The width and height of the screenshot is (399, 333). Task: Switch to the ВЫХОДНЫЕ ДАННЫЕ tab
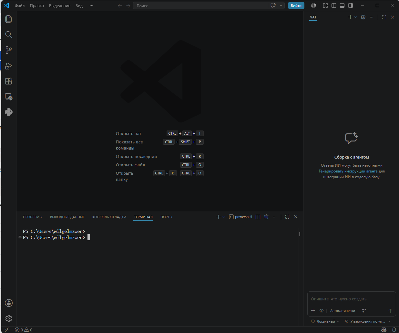67,217
